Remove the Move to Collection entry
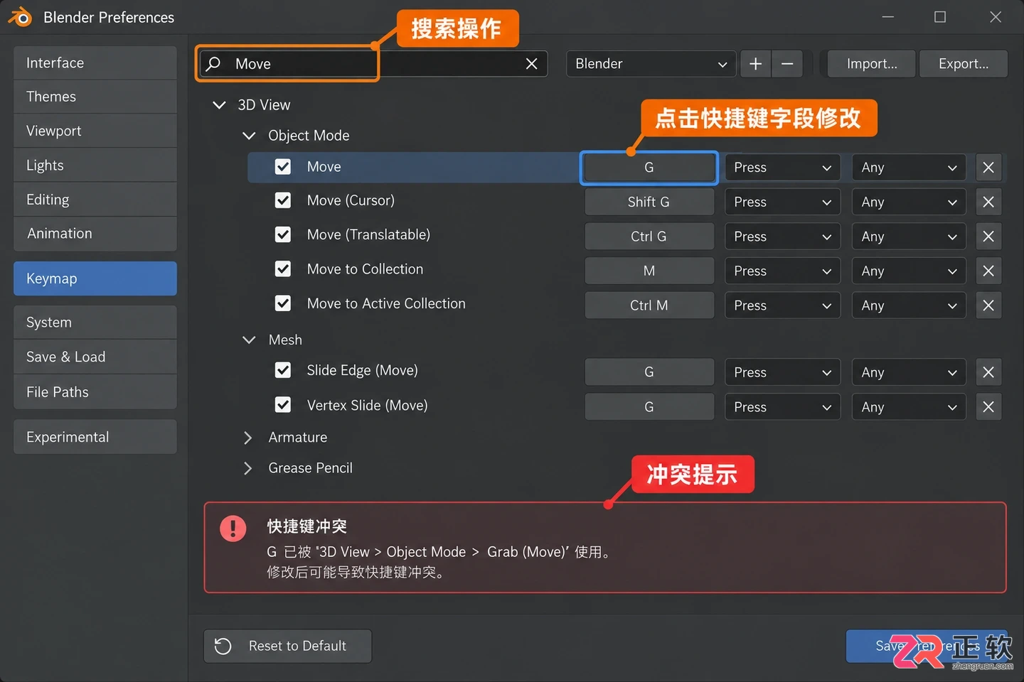The image size is (1024, 682). (x=988, y=271)
